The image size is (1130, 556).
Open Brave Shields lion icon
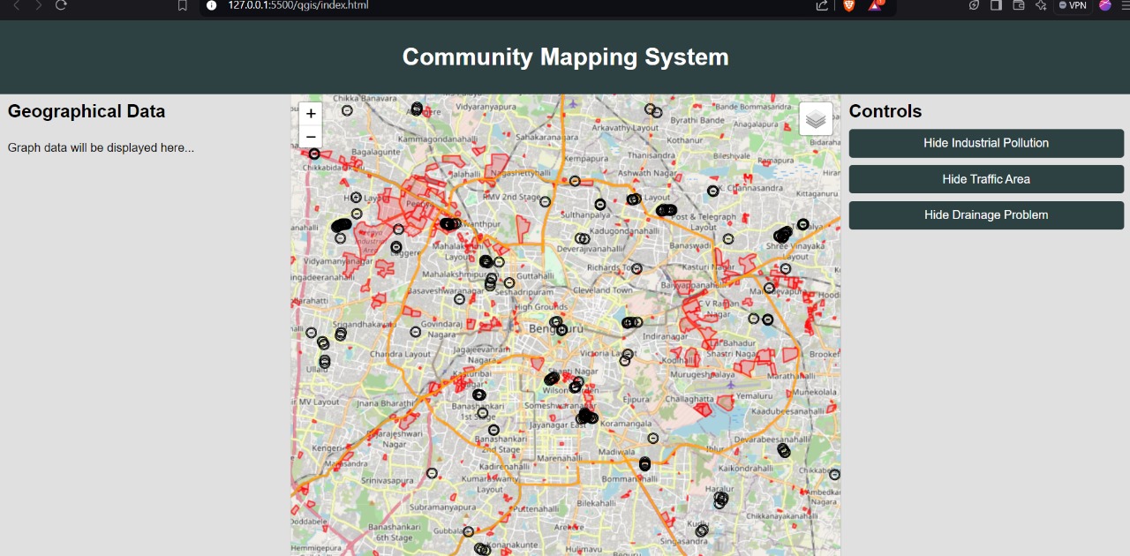848,5
